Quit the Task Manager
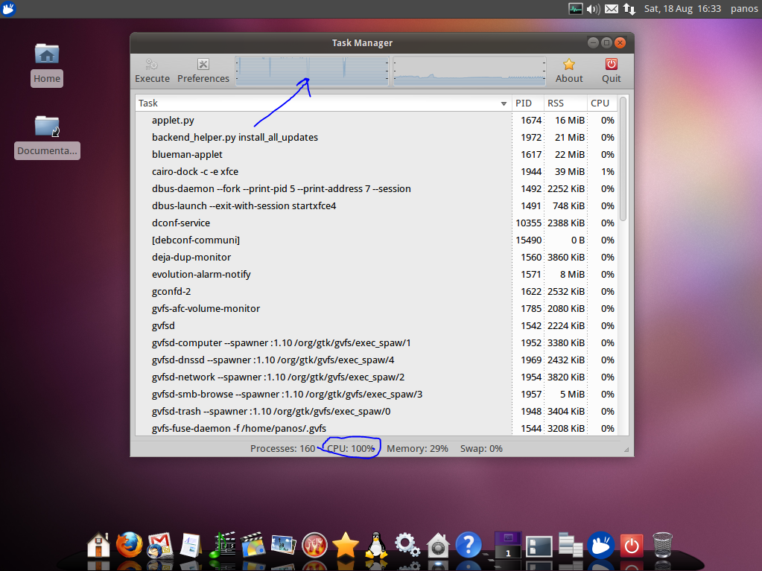The image size is (762, 571). 612,71
